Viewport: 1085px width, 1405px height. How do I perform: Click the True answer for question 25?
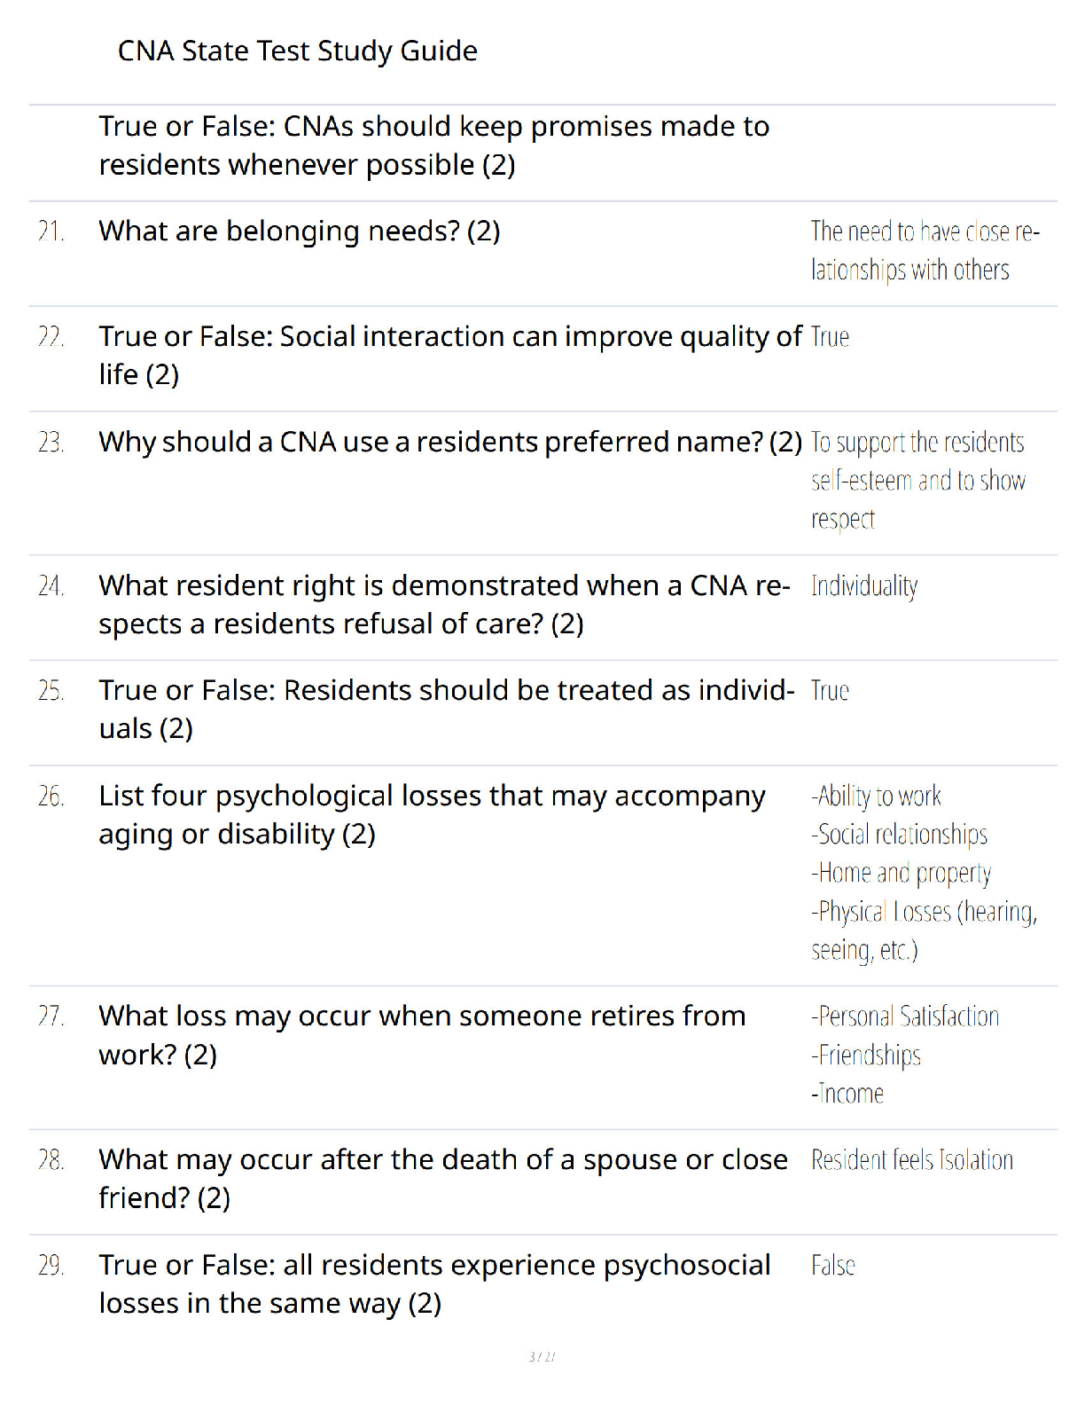tap(830, 691)
